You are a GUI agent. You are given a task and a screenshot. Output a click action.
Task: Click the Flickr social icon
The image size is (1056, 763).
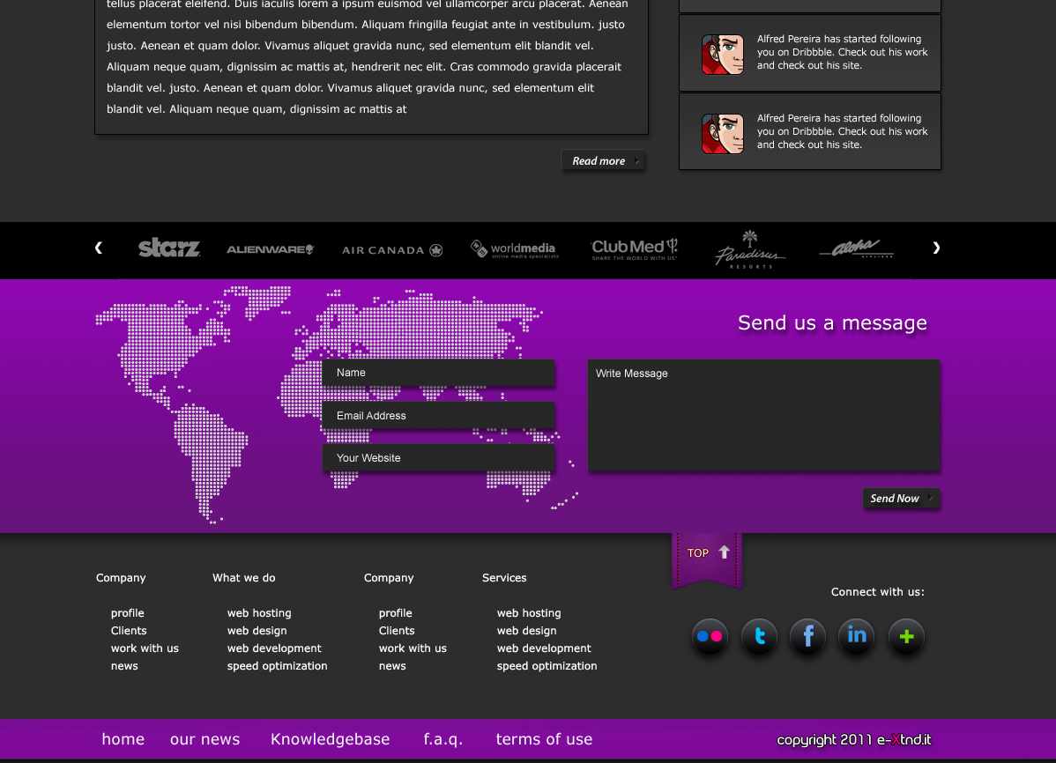(x=710, y=636)
